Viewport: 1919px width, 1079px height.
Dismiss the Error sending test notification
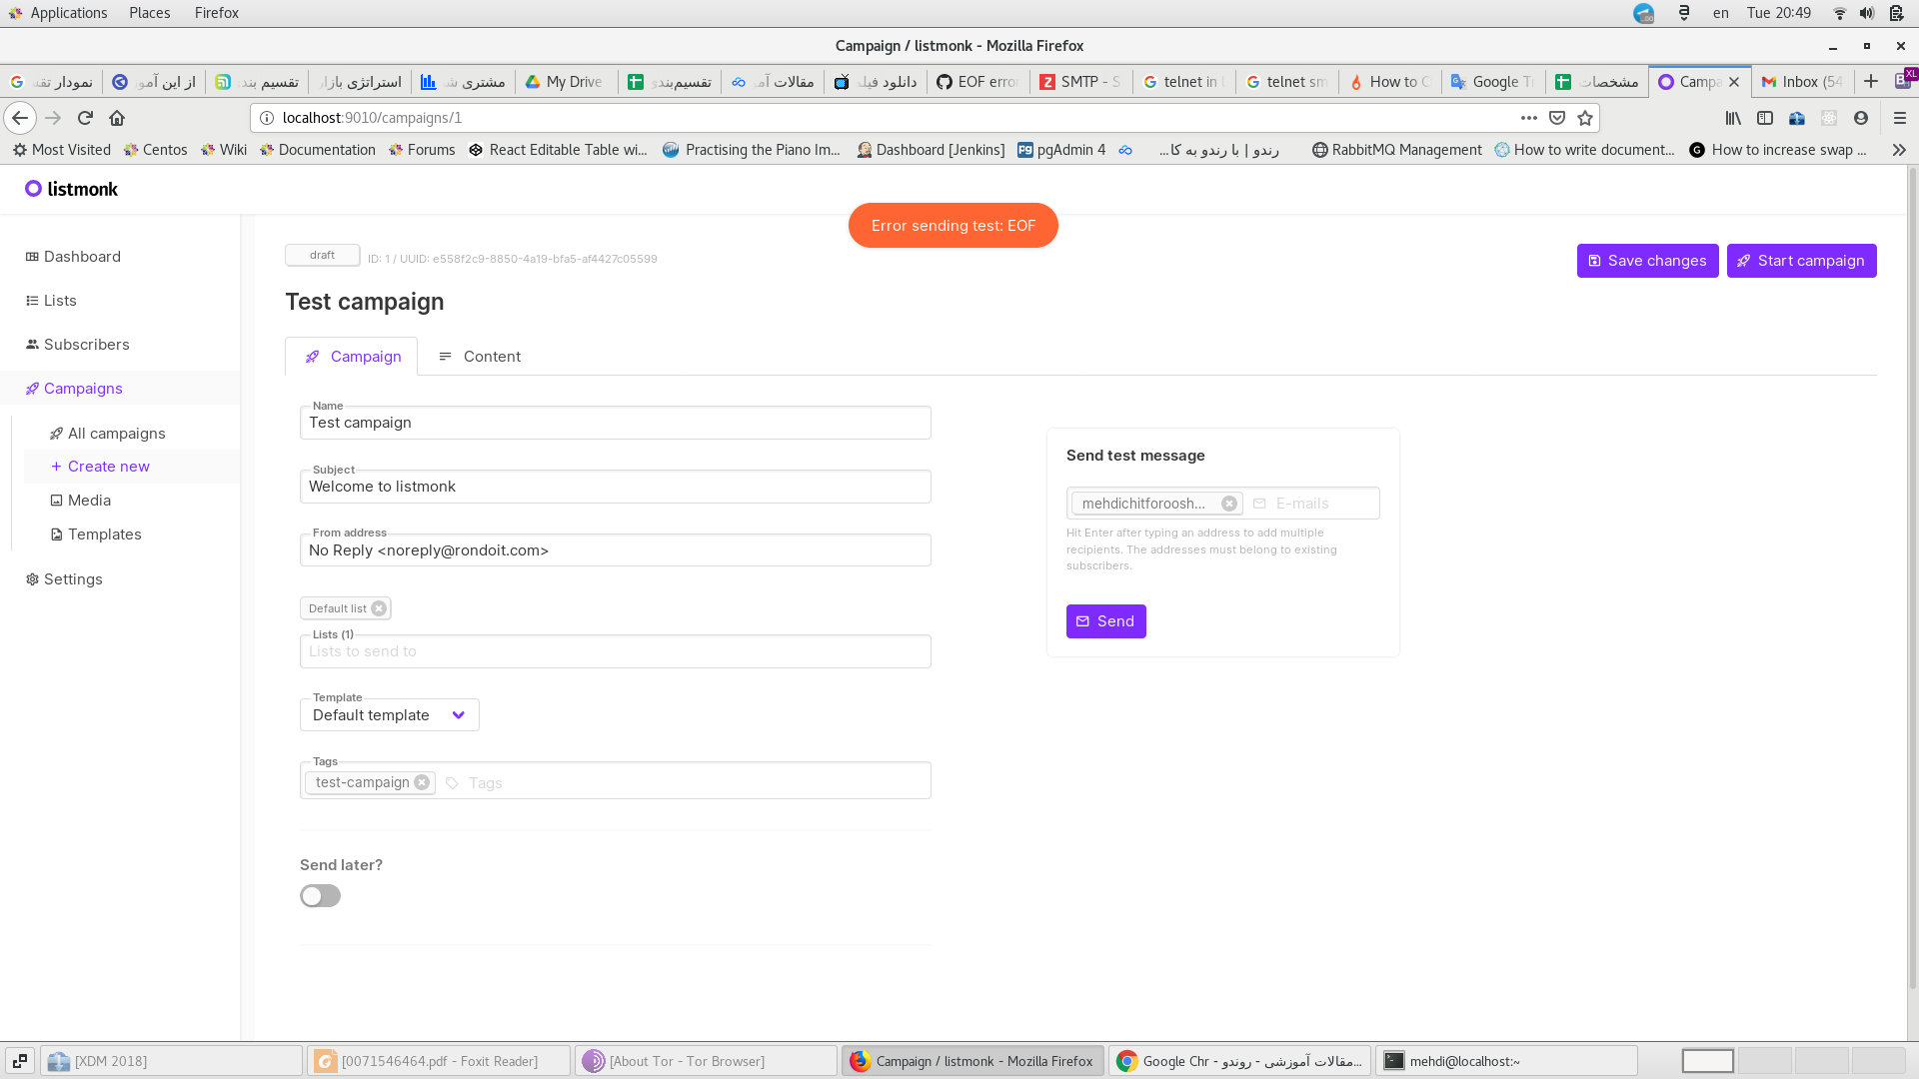click(x=953, y=225)
